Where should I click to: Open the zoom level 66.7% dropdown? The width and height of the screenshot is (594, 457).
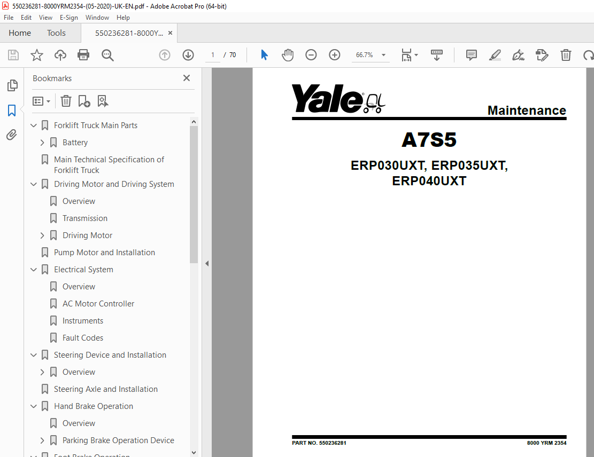pyautogui.click(x=383, y=55)
